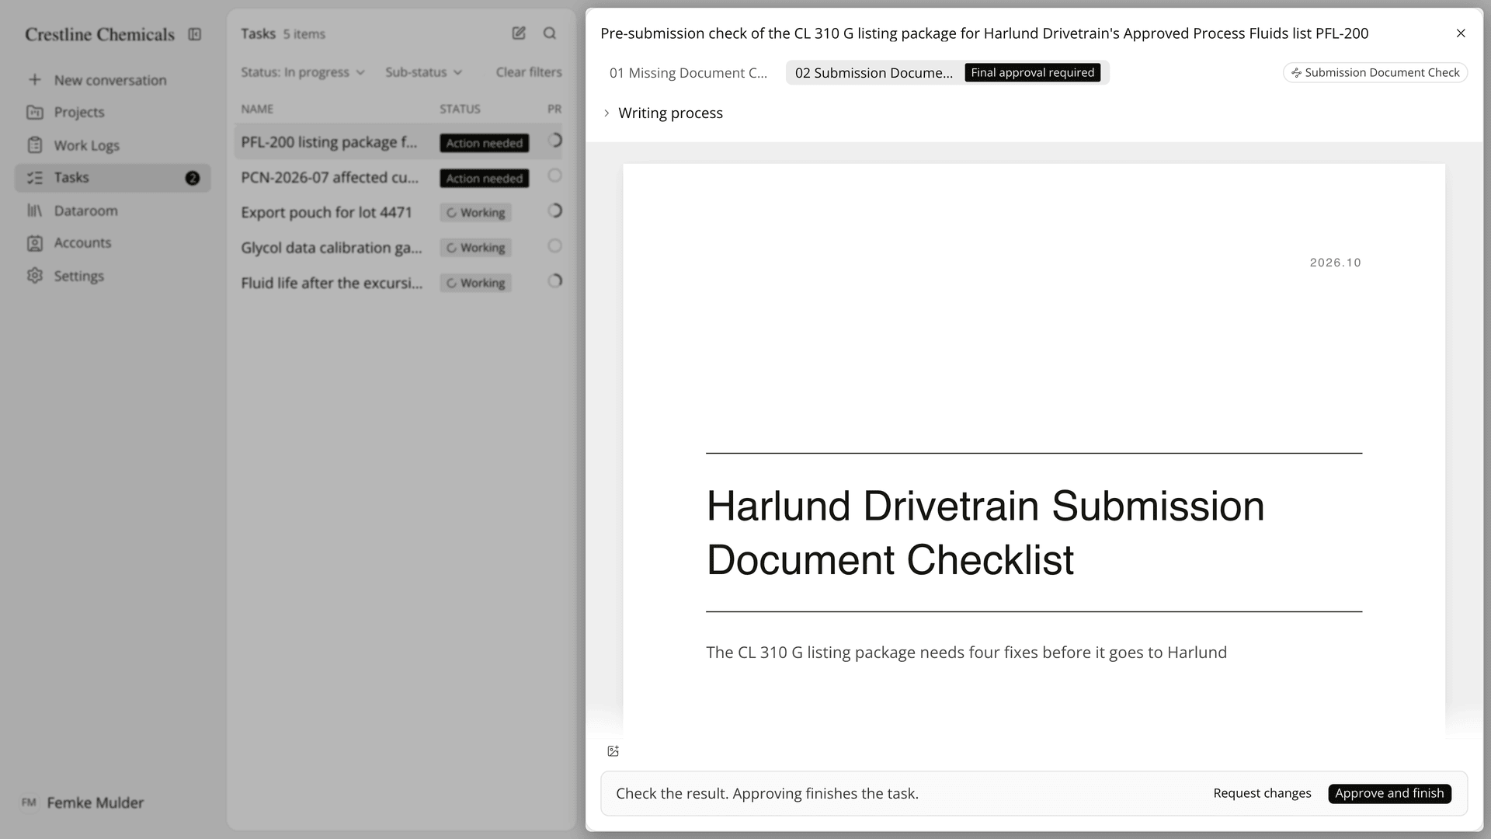Click Working status on Export pouch row
The image size is (1491, 839).
point(475,213)
